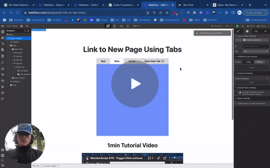Collapse the tabs-menu node in Navigator

11,49
